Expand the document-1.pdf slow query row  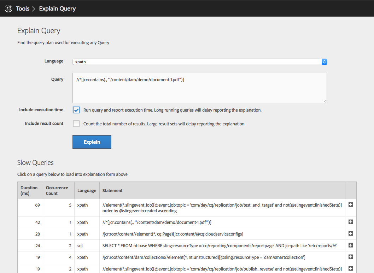pos(351,222)
